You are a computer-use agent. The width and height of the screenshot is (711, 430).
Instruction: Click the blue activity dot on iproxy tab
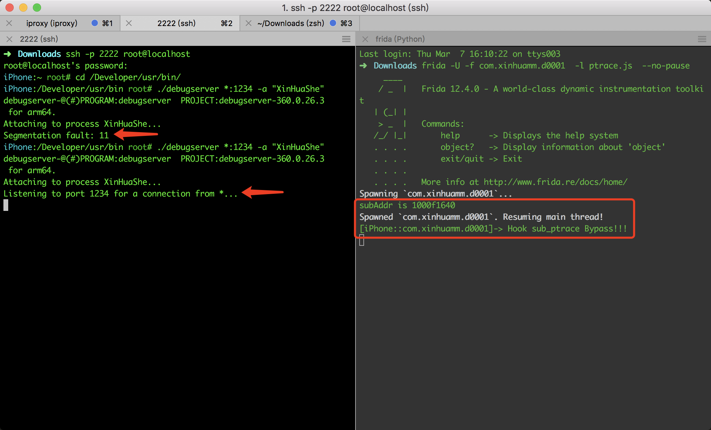pyautogui.click(x=95, y=23)
